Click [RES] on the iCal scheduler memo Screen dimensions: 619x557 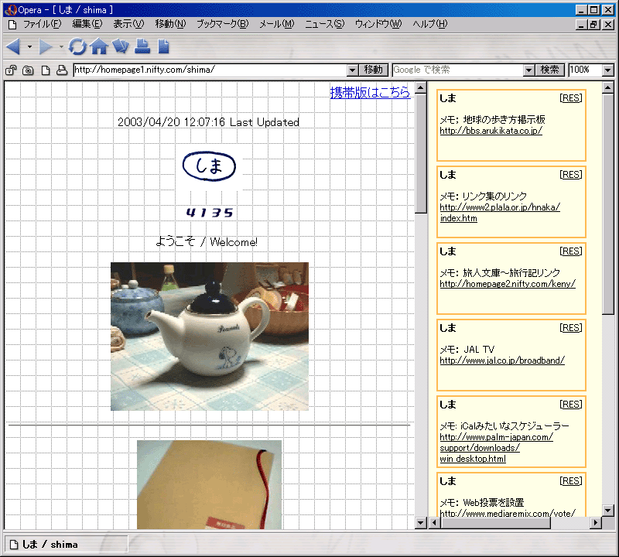pyautogui.click(x=571, y=405)
